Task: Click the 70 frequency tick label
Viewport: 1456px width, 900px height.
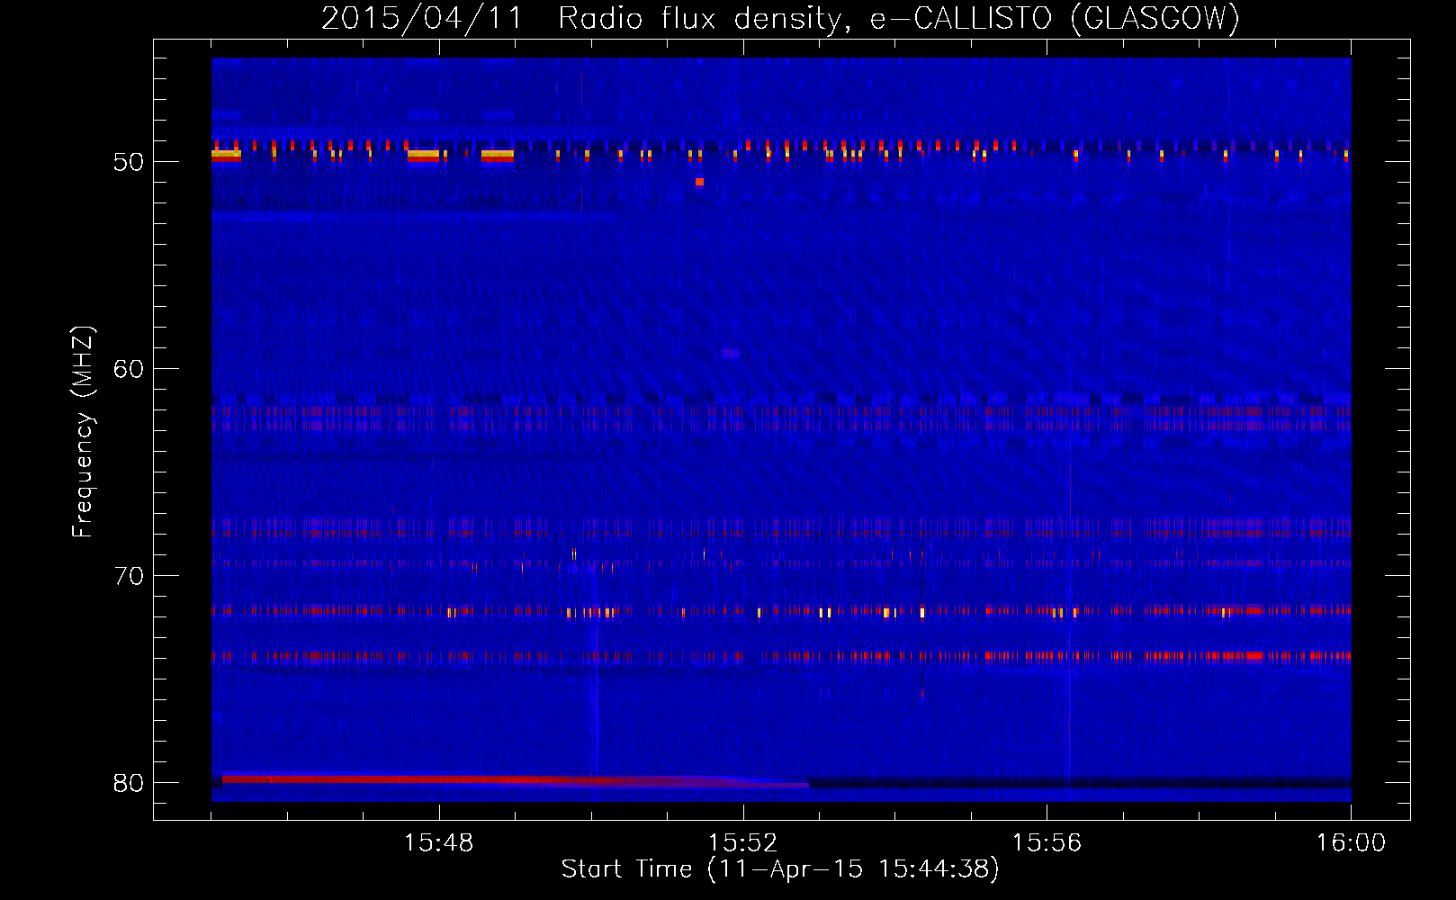Action: point(129,576)
